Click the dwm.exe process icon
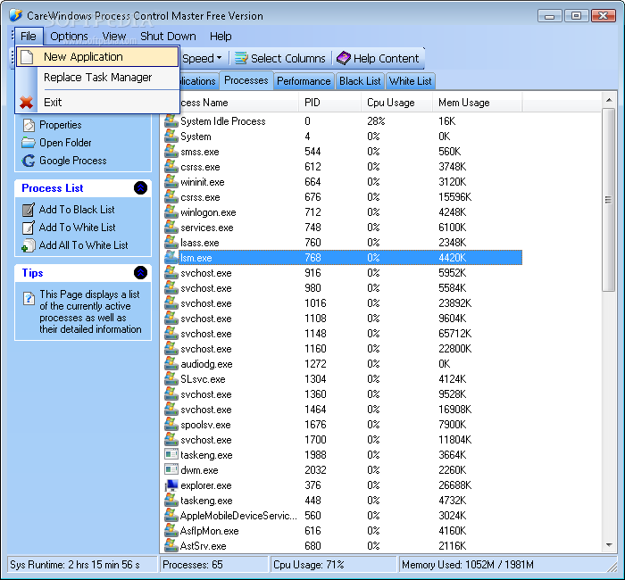The height and width of the screenshot is (580, 625). [x=171, y=470]
